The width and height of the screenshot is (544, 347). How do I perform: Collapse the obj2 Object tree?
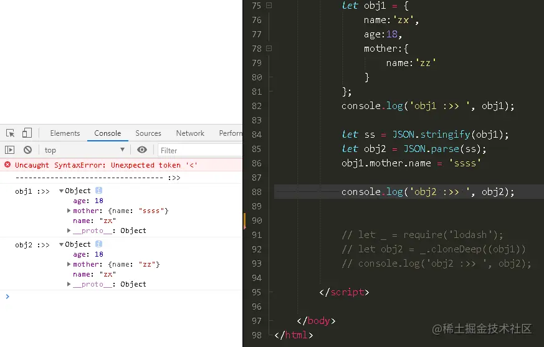(62, 245)
